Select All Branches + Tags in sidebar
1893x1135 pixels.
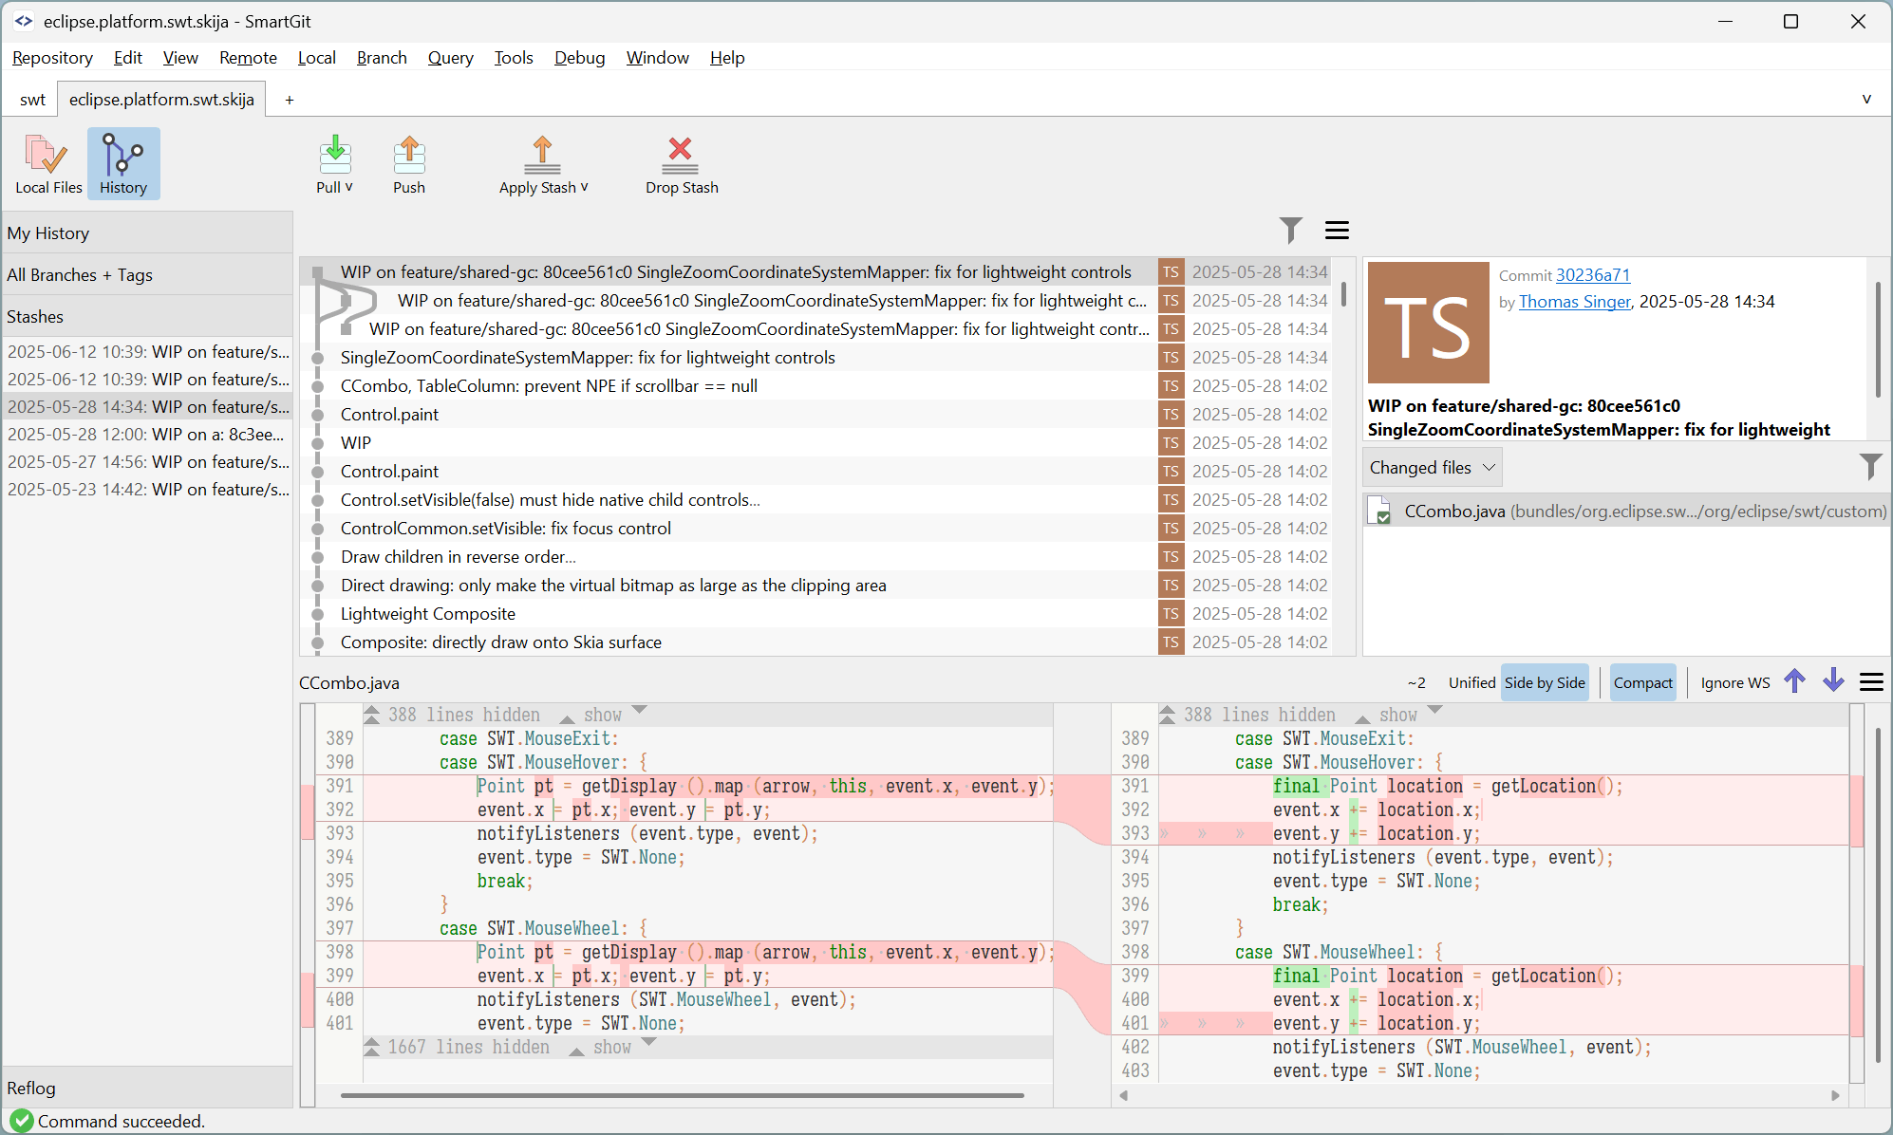pyautogui.click(x=147, y=274)
